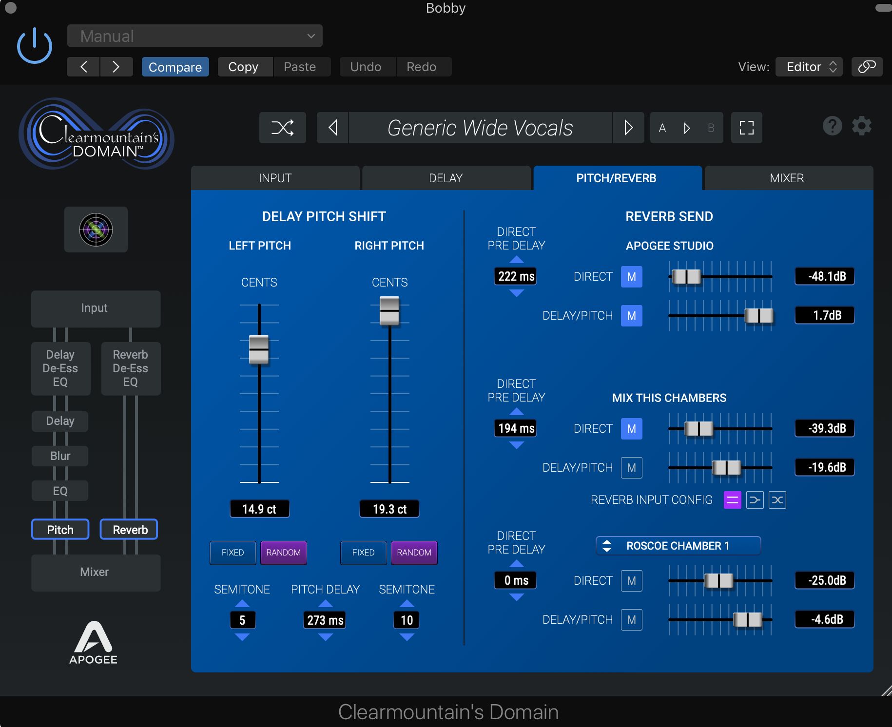Select the B preset slot
The width and height of the screenshot is (892, 727).
point(711,128)
